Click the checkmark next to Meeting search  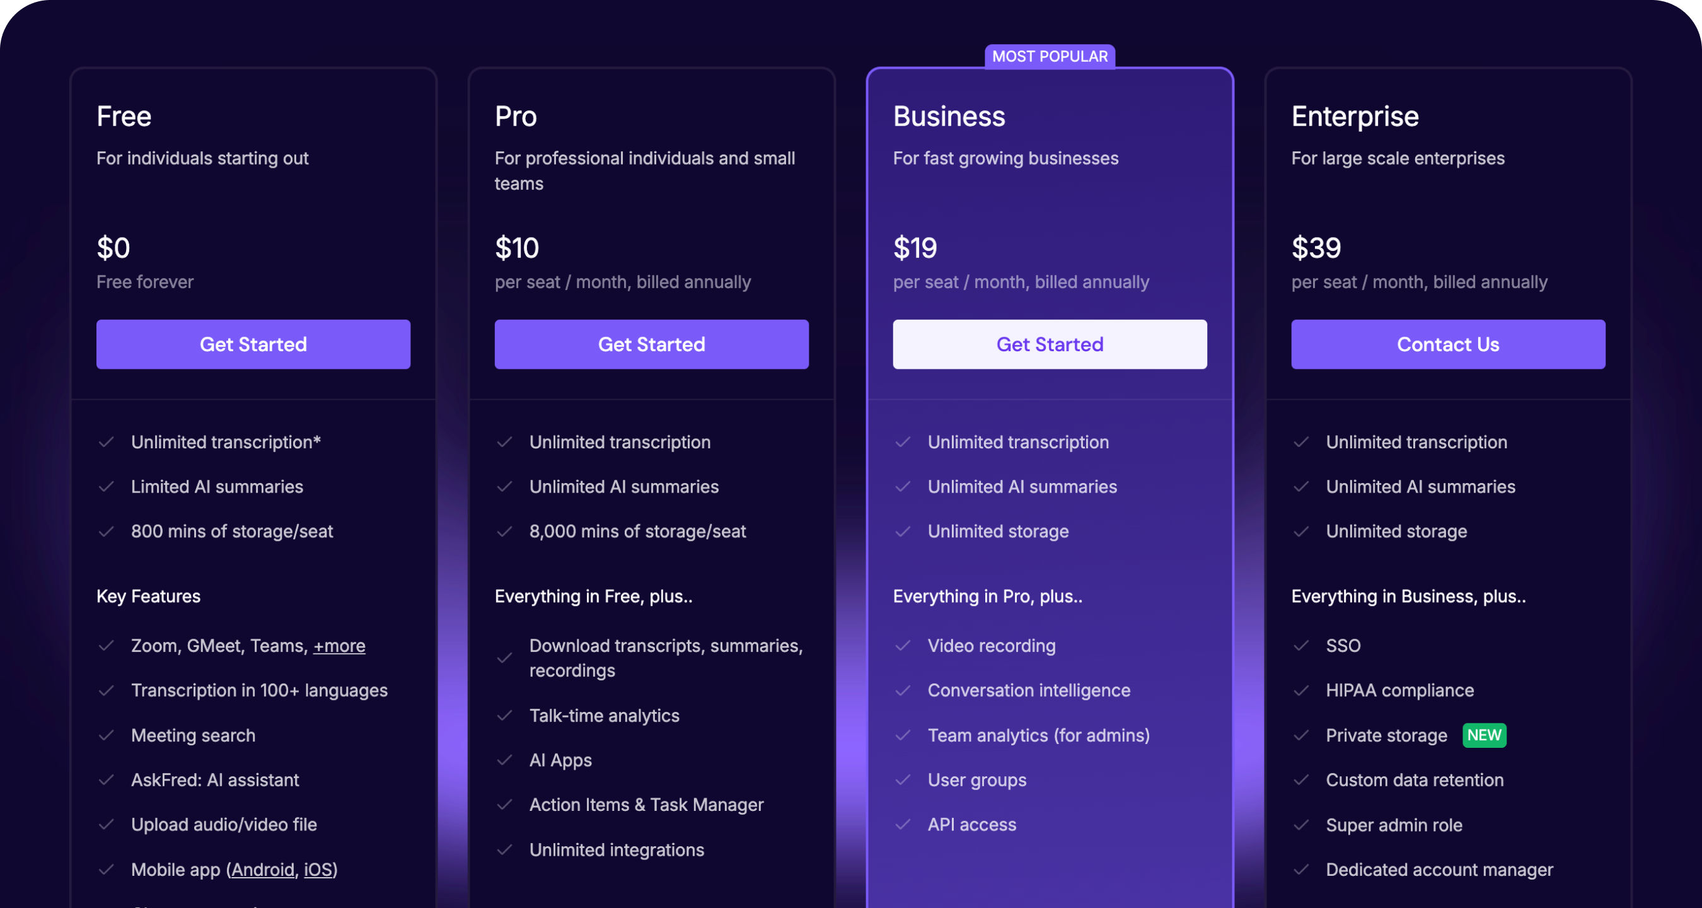[x=108, y=735]
